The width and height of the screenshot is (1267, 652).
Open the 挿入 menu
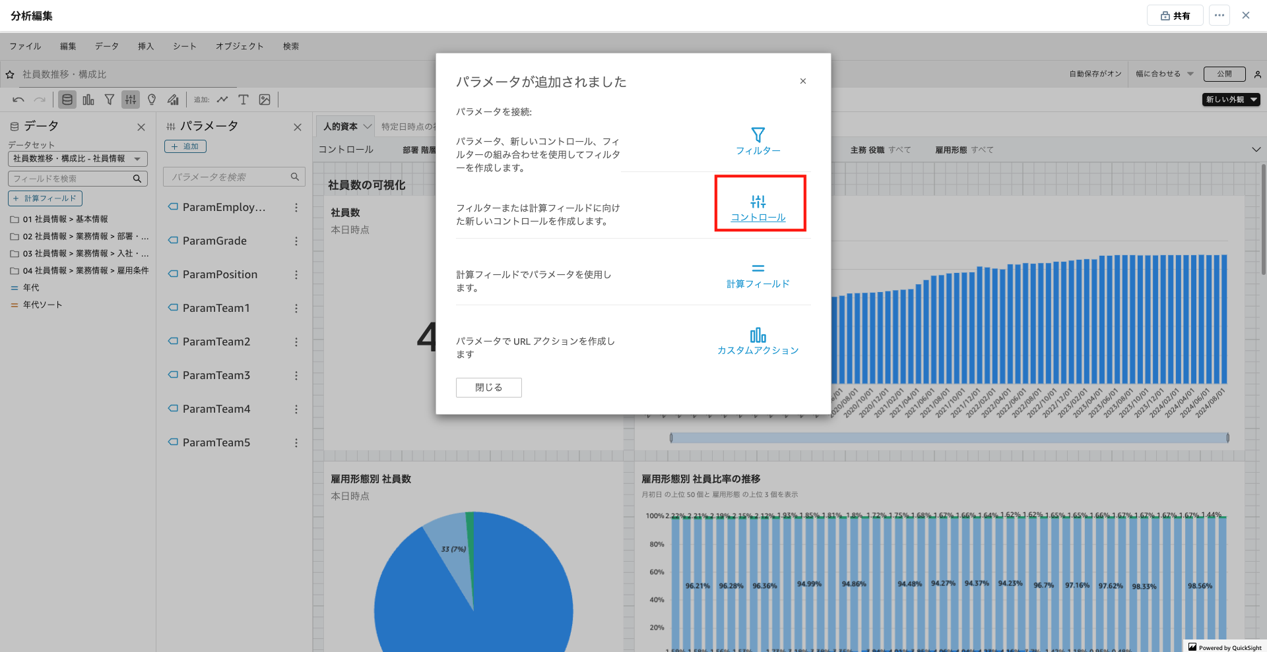tap(146, 46)
